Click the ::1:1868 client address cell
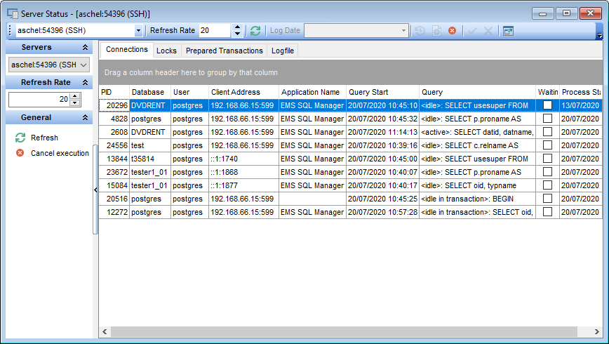 [243, 172]
